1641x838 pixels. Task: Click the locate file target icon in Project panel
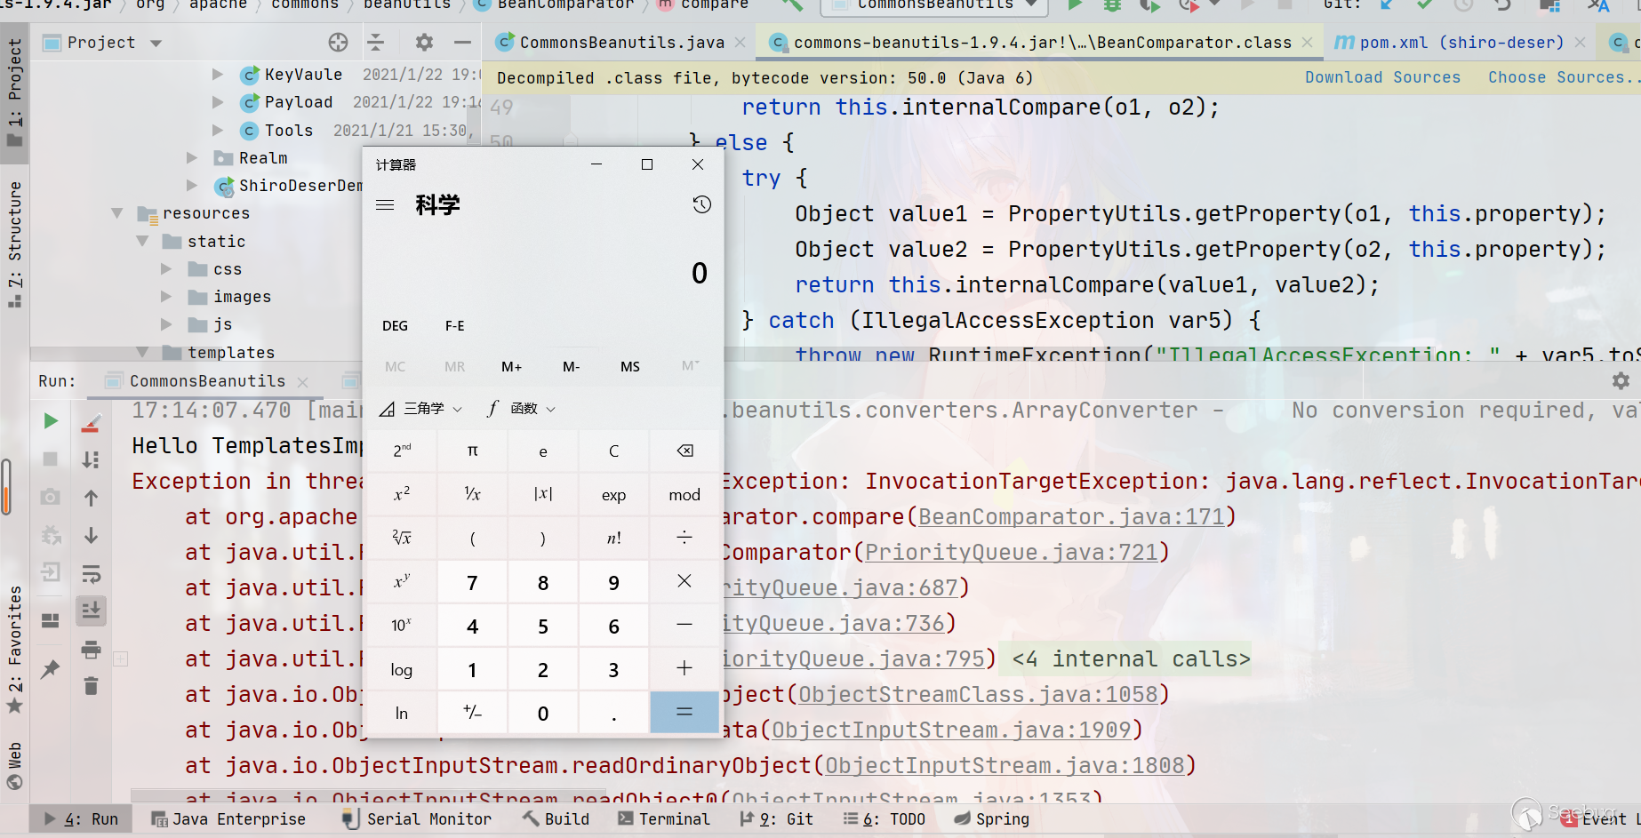(x=338, y=42)
